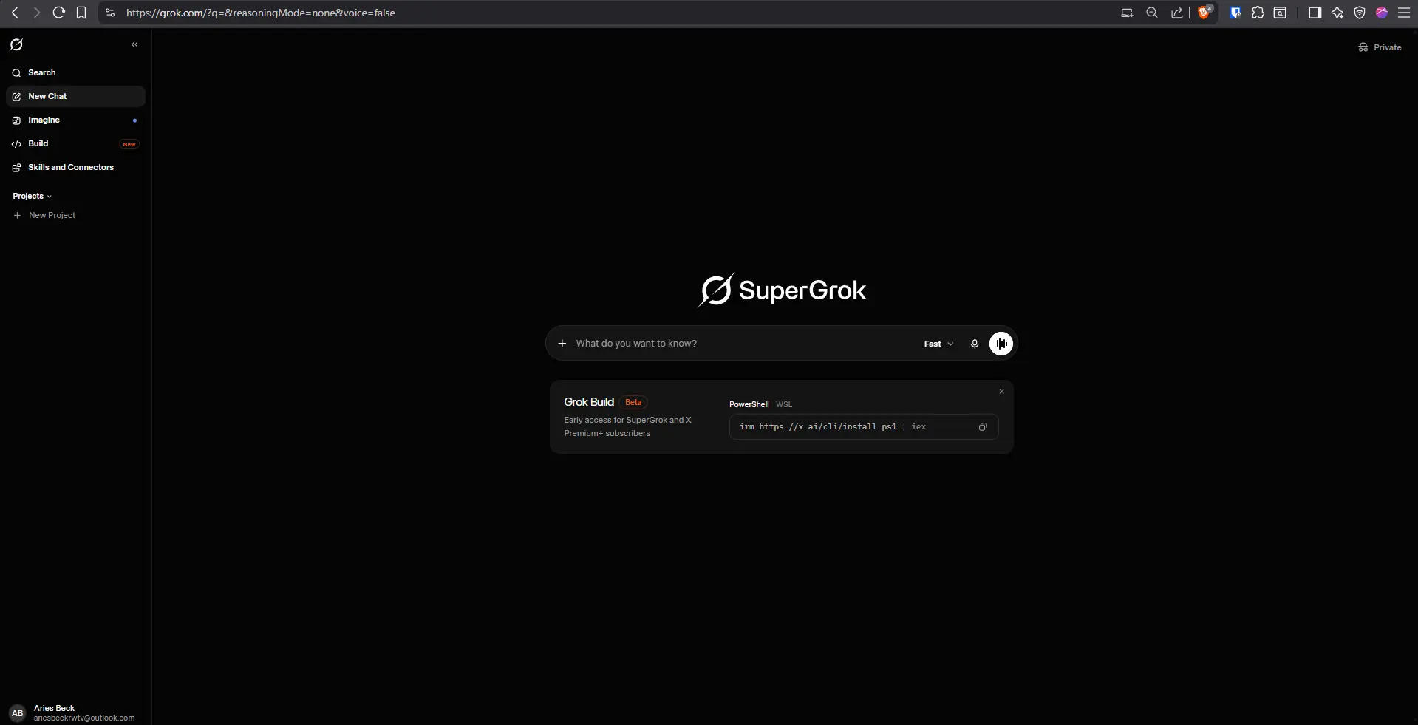Open the Aries Beck account menu
Screen dimensions: 1418x725
74,712
